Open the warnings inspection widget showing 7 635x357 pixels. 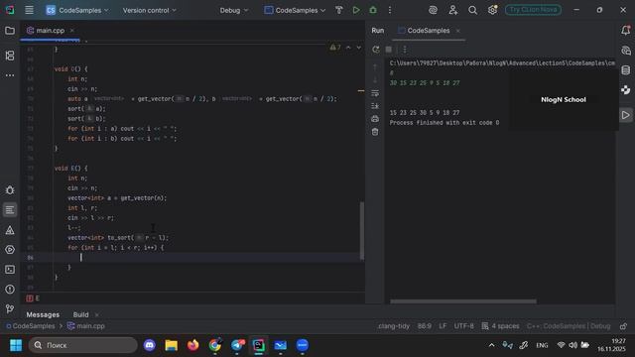(x=335, y=48)
